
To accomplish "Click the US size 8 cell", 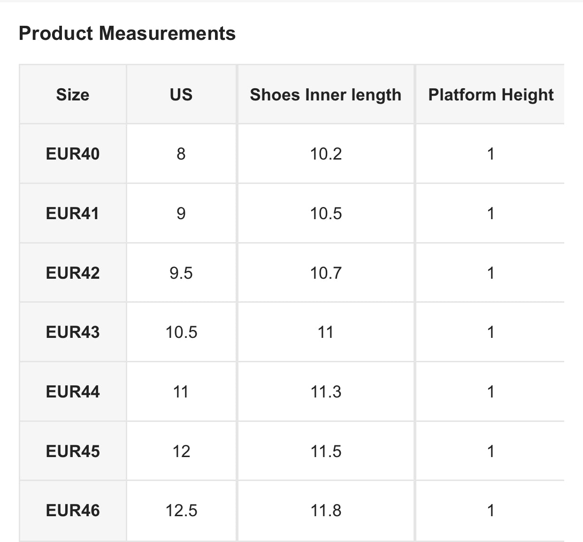I will [181, 154].
